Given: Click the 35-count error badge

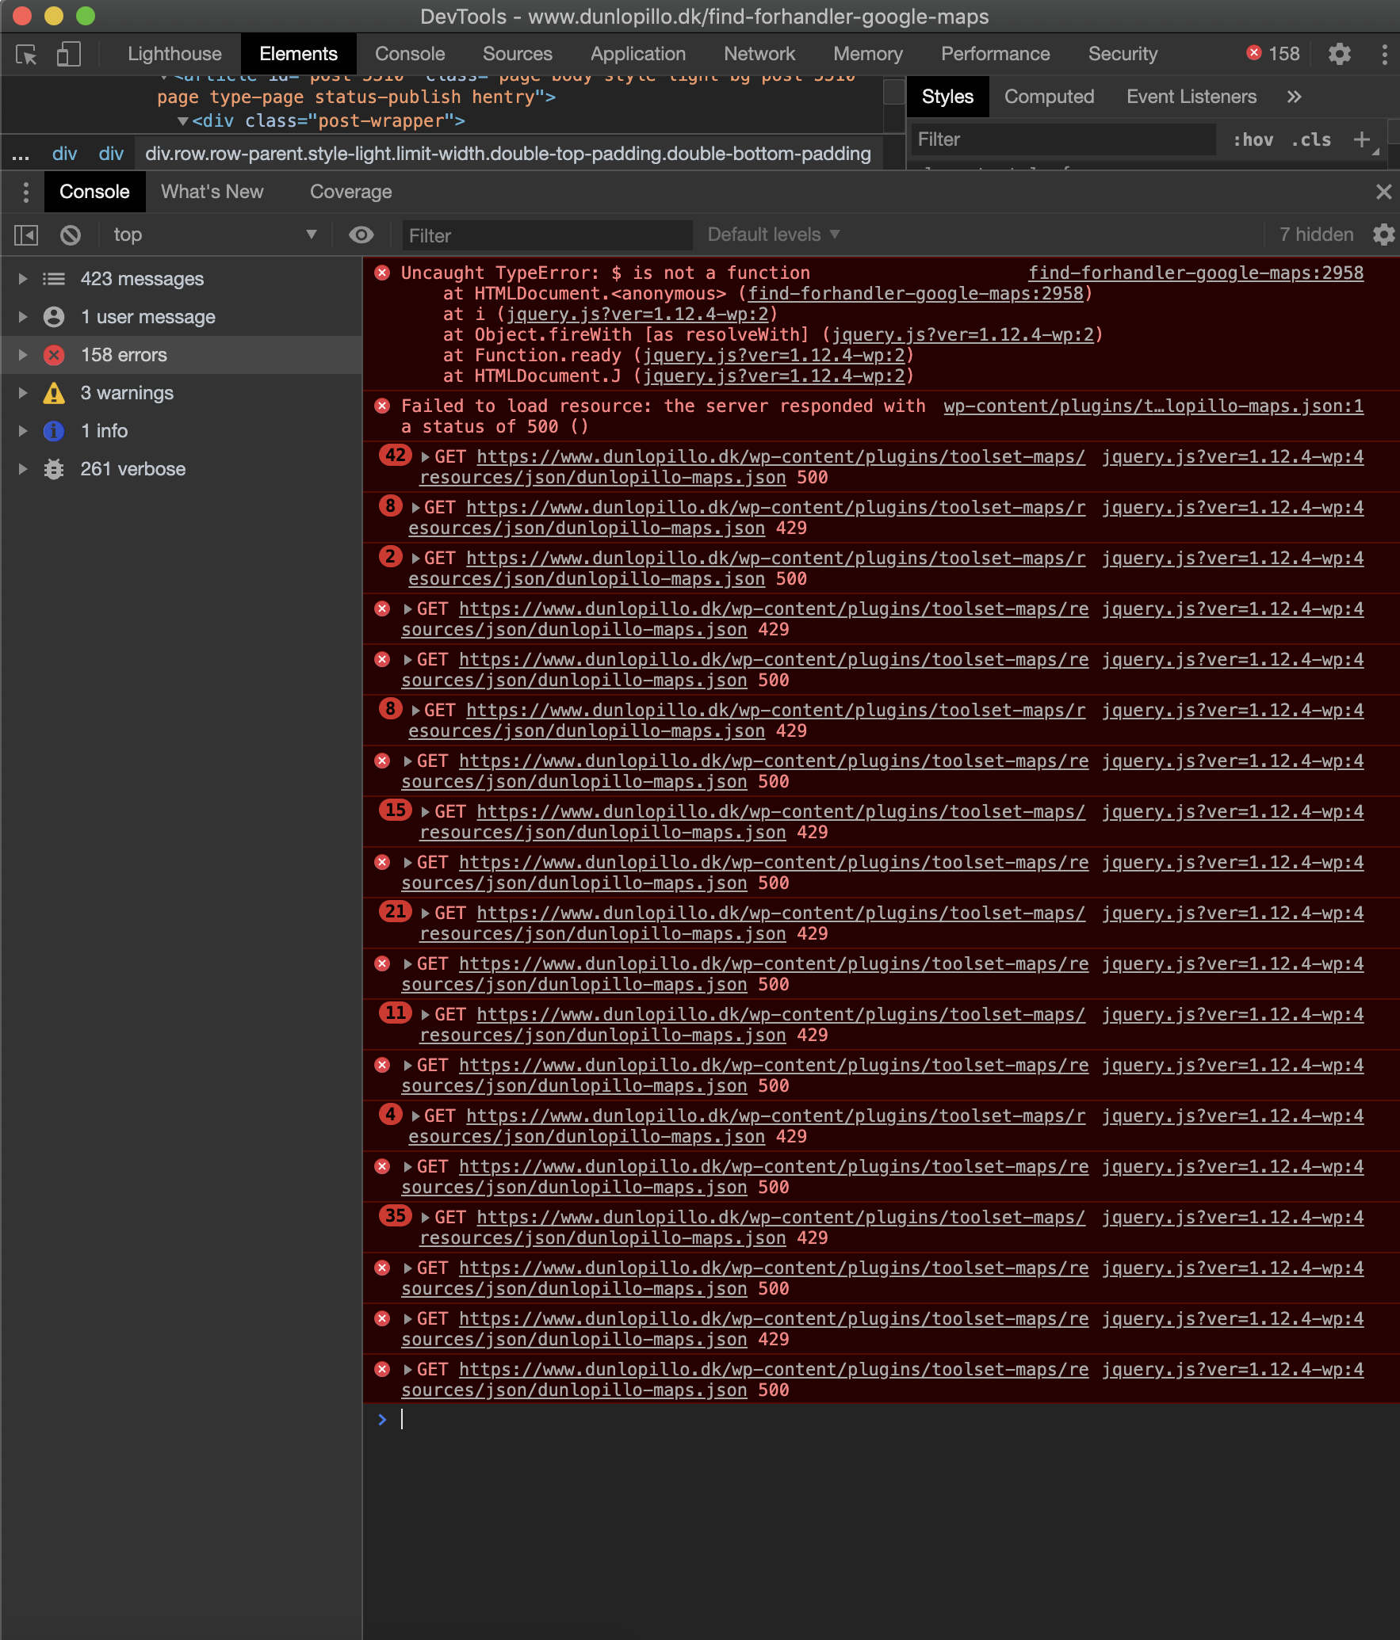Looking at the screenshot, I should 396,1215.
